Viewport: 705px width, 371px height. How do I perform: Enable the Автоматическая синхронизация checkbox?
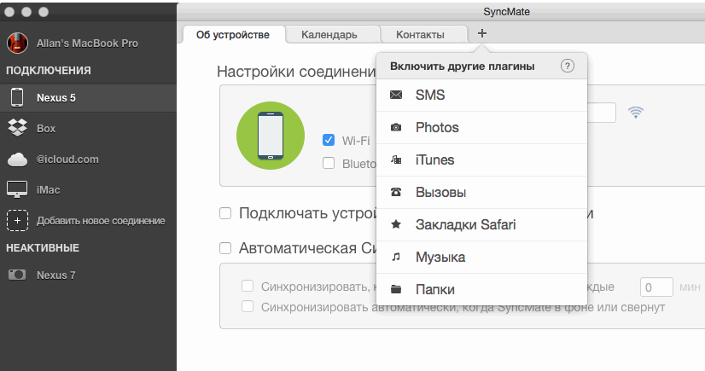click(225, 248)
